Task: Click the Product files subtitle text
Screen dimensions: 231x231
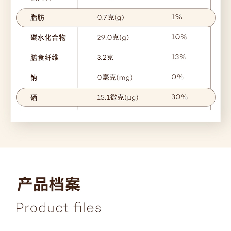Action: coord(58,208)
